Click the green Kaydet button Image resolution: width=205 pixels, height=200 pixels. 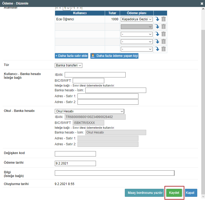[174, 193]
